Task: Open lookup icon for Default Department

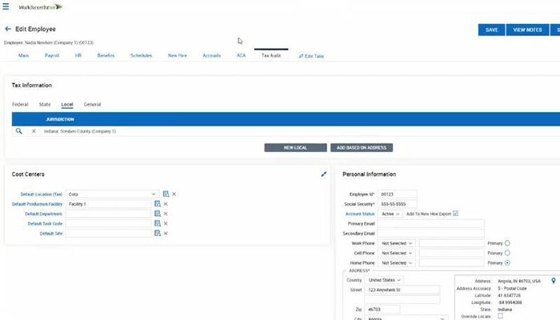Action: pos(158,214)
